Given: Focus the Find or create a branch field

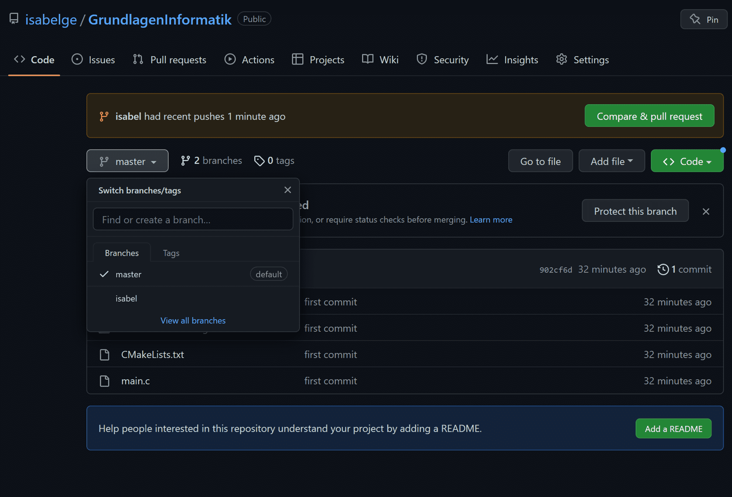Looking at the screenshot, I should tap(193, 219).
